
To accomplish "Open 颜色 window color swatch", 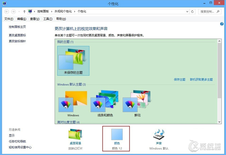I will [x=117, y=134].
